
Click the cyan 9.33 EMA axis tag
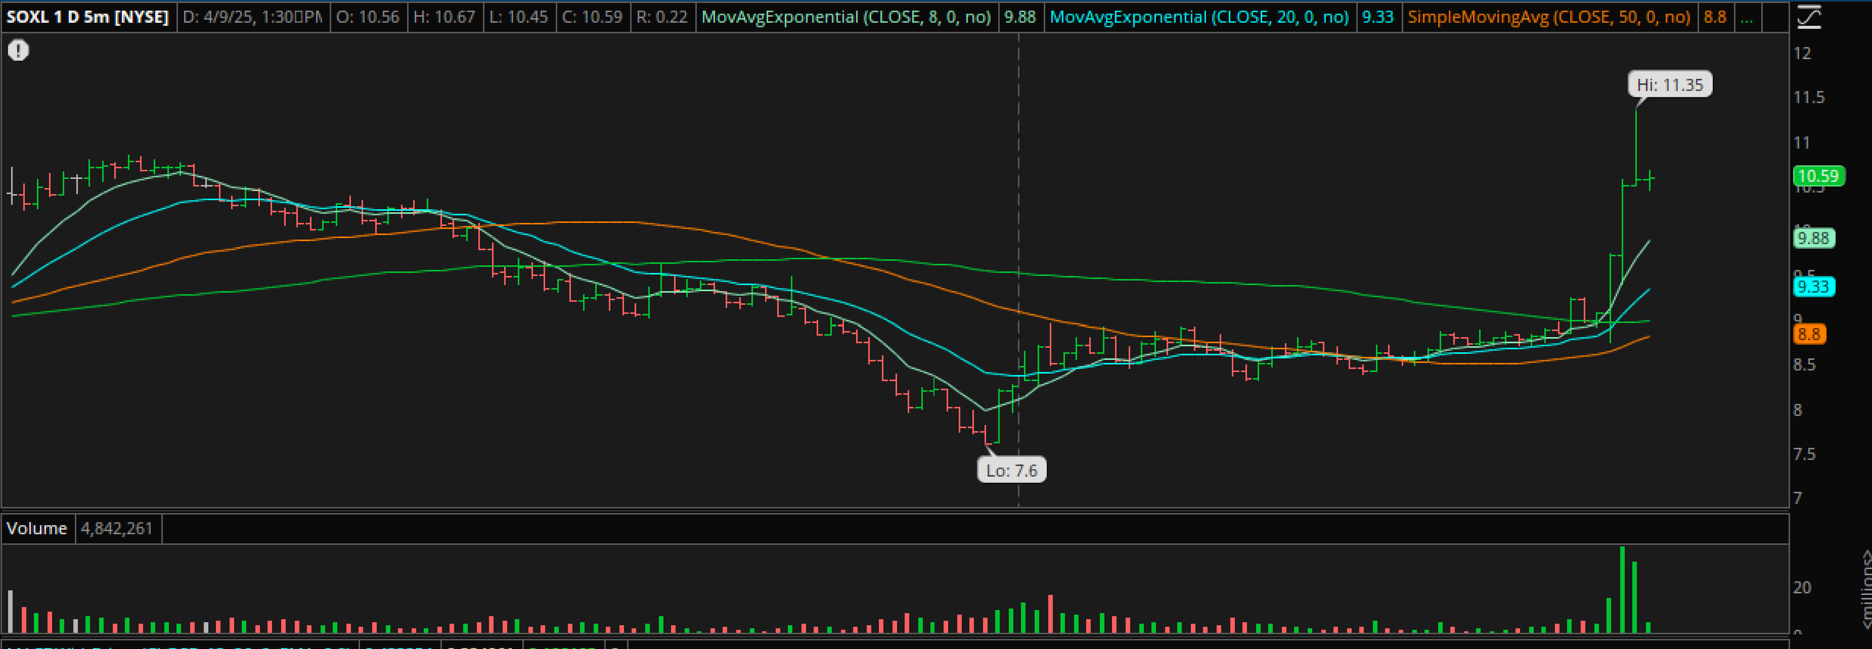pyautogui.click(x=1813, y=287)
